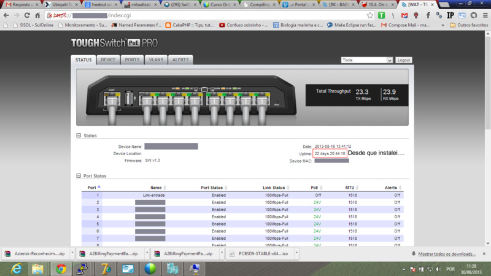Click the Logout button
The image size is (491, 276).
tap(404, 60)
